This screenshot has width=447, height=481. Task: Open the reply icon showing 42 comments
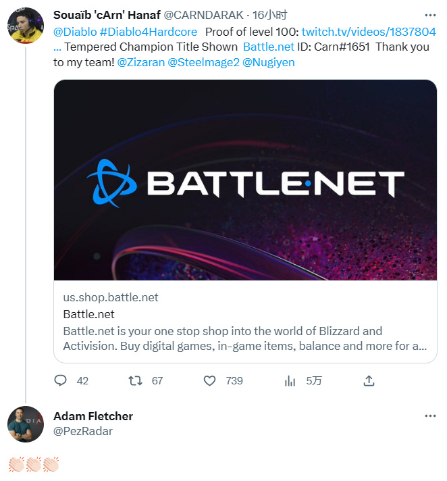[60, 381]
